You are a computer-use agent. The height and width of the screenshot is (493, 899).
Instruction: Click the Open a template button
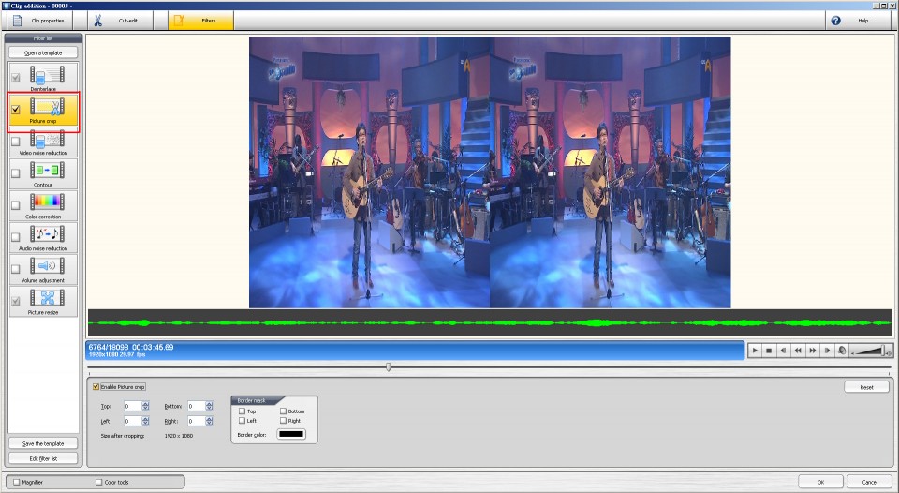[x=43, y=52]
